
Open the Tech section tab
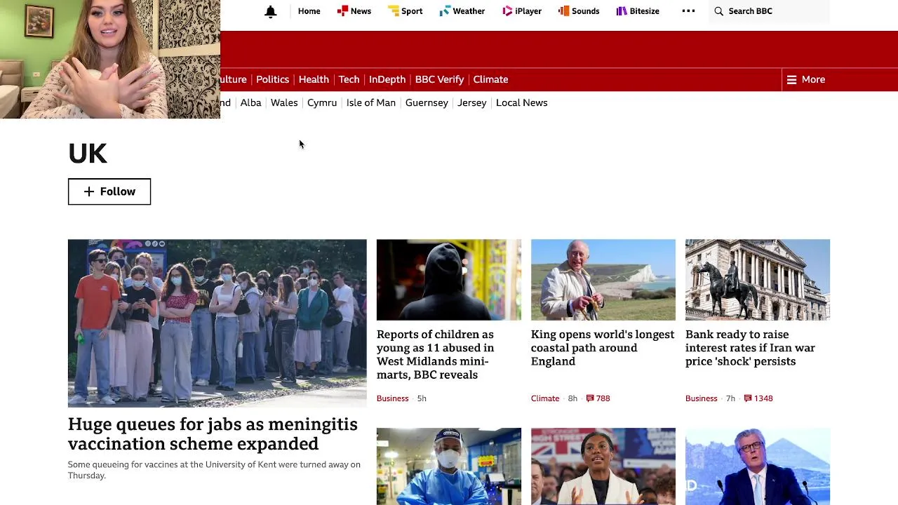[349, 80]
